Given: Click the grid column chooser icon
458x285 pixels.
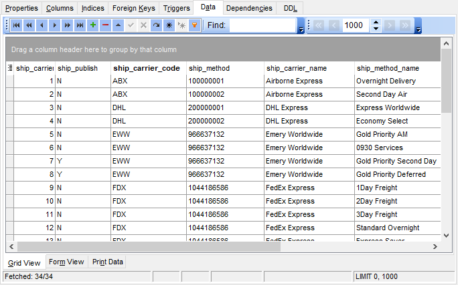Looking at the screenshot, I should 10,68.
